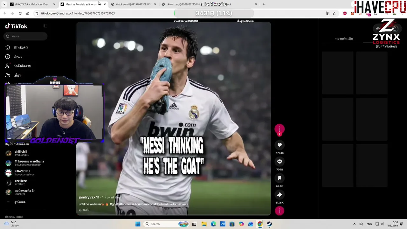Open Task View from taskbar
Image resolution: width=407 pixels, height=229 pixels.
[194, 224]
